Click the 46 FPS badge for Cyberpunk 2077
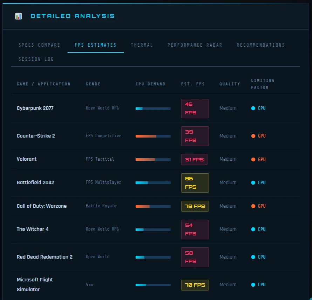This screenshot has height=300, width=312. [x=195, y=108]
